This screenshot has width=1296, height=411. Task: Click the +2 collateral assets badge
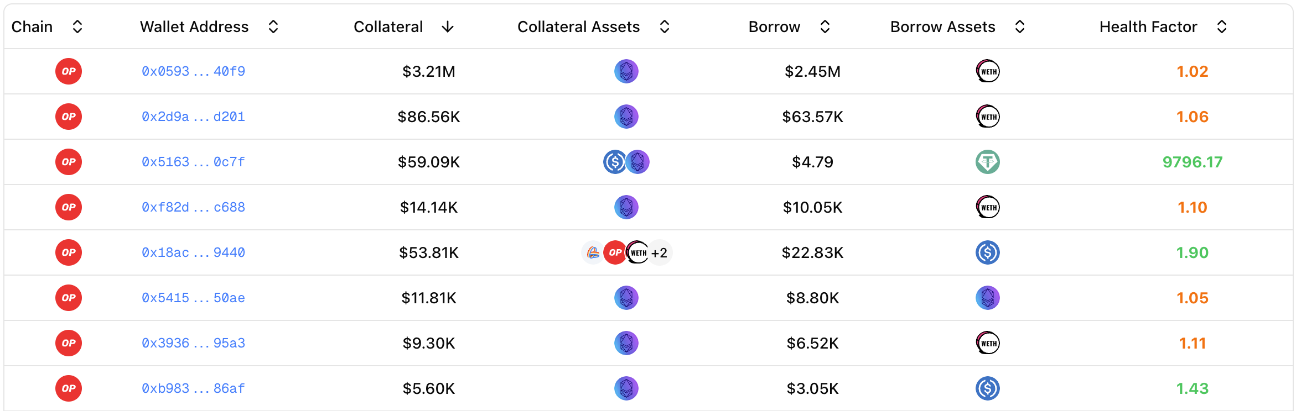click(660, 252)
